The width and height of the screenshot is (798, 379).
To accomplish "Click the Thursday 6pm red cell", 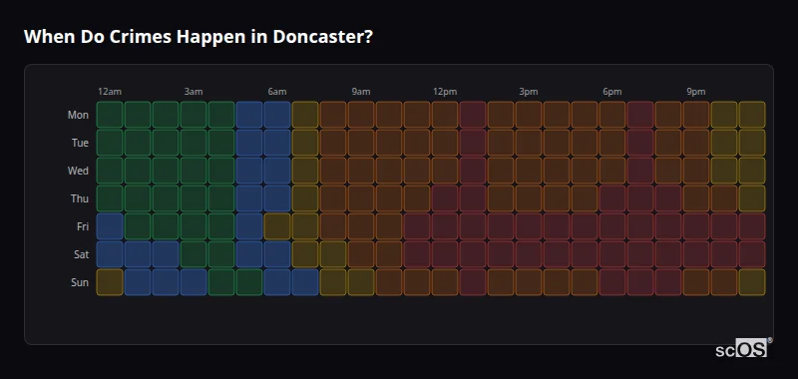I will 612,198.
